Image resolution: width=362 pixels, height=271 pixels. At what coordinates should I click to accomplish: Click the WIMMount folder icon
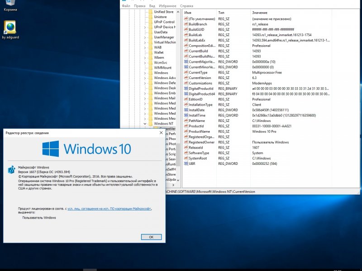click(x=151, y=67)
